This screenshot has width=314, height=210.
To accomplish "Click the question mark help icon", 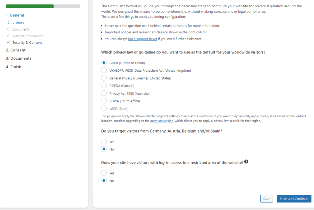I will [246, 162].
